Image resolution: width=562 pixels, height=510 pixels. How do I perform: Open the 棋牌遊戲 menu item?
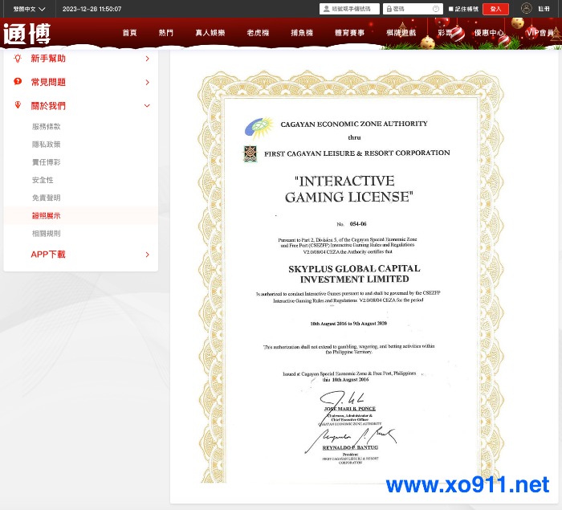pos(401,33)
